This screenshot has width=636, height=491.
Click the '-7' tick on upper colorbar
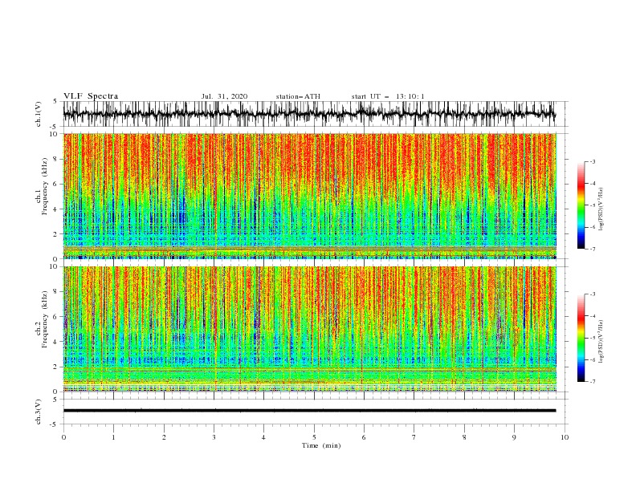[593, 249]
